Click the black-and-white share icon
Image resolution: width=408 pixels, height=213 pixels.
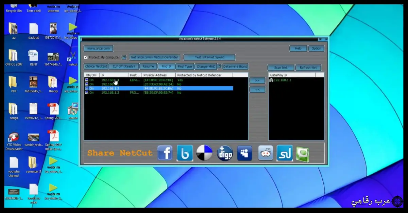point(205,153)
